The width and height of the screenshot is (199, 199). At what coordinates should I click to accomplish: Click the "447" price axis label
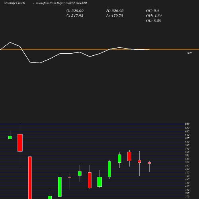(187, 179)
